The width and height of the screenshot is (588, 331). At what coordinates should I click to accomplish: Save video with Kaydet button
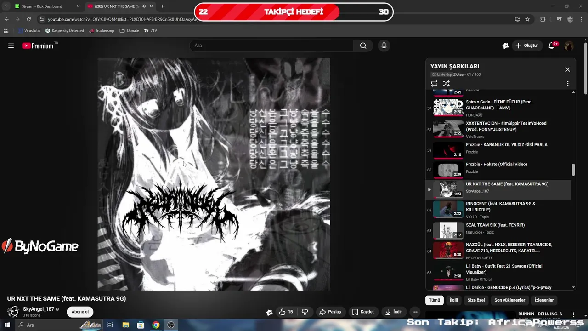point(363,312)
